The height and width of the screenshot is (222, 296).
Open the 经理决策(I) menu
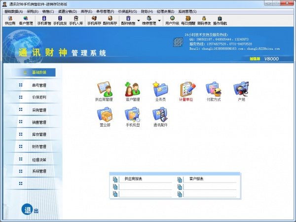pyautogui.click(x=165, y=11)
